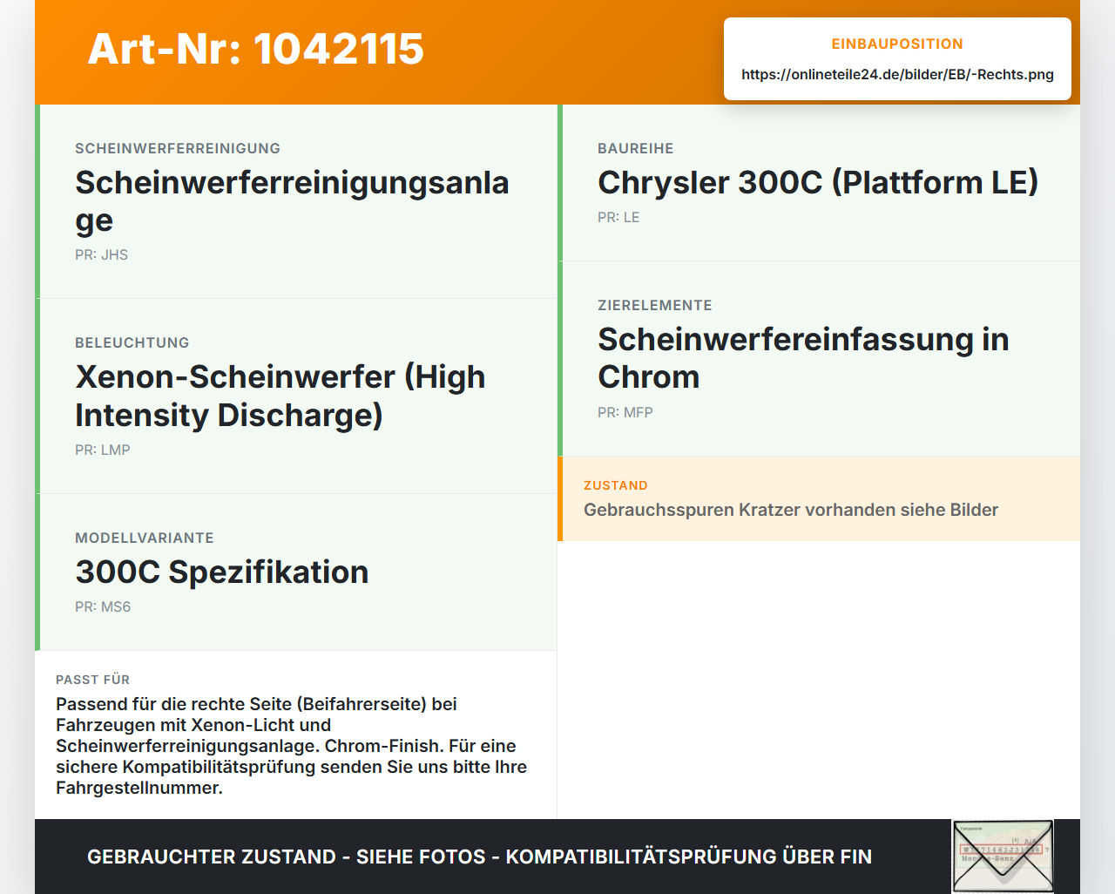Click the BELEUCHTUNG category label

click(x=132, y=343)
